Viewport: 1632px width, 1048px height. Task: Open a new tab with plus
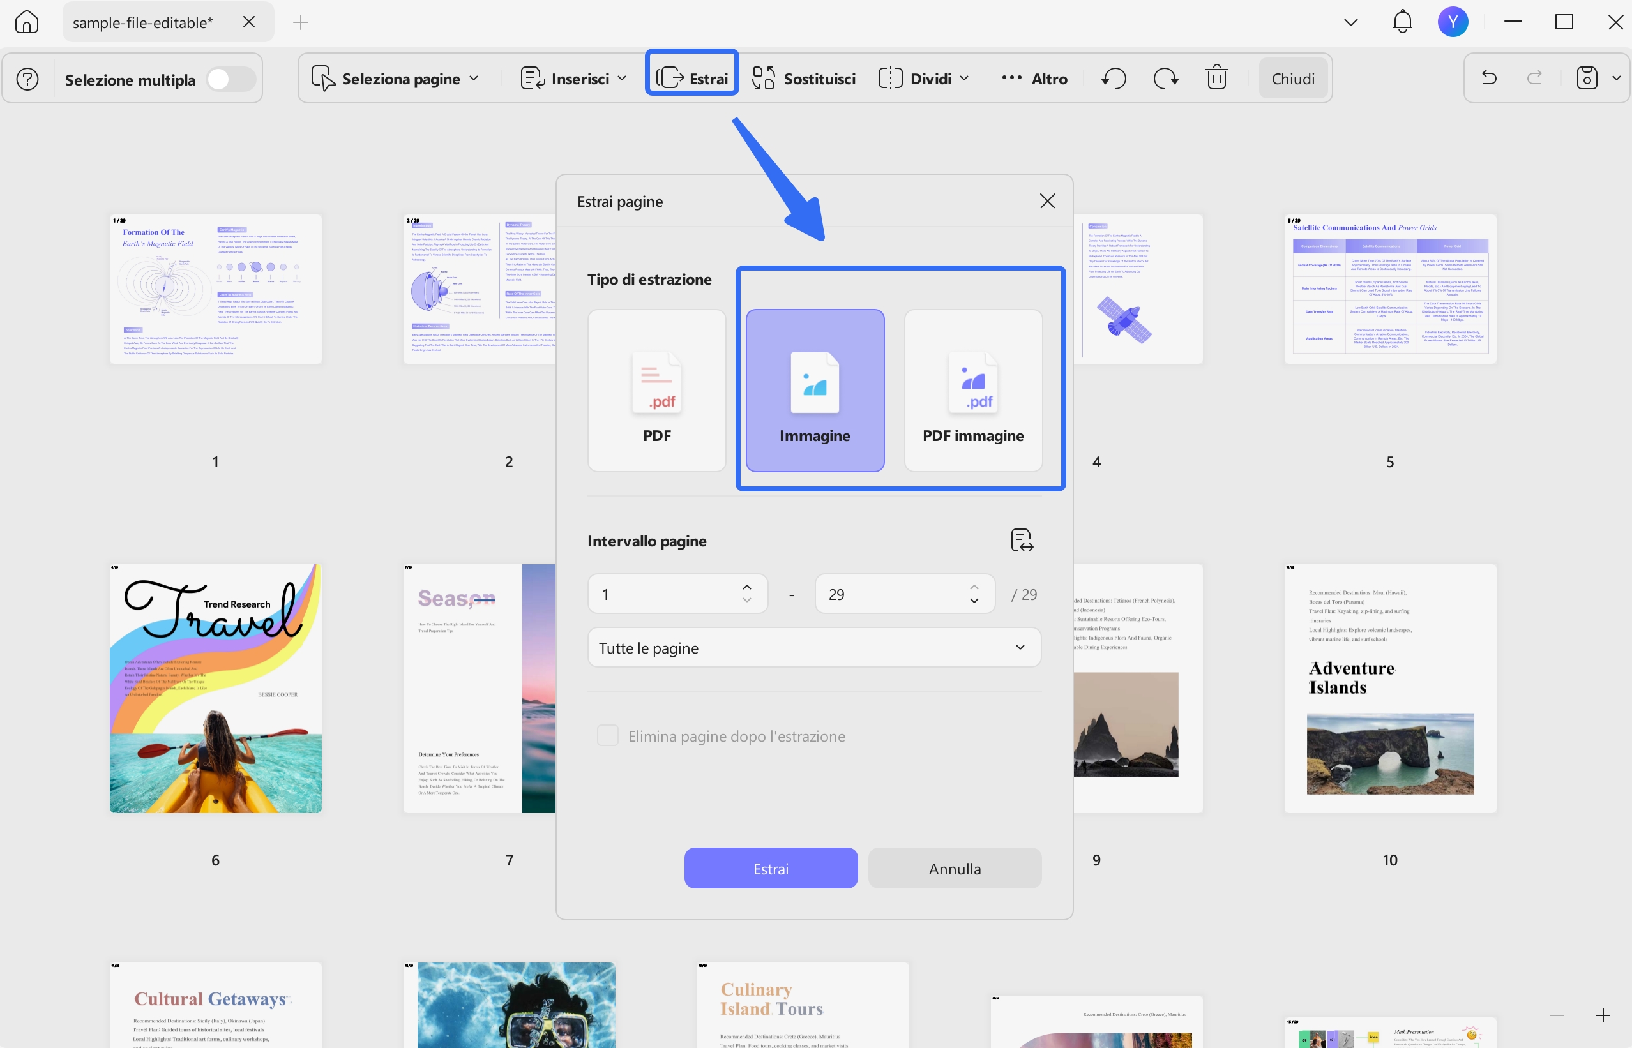coord(300,22)
